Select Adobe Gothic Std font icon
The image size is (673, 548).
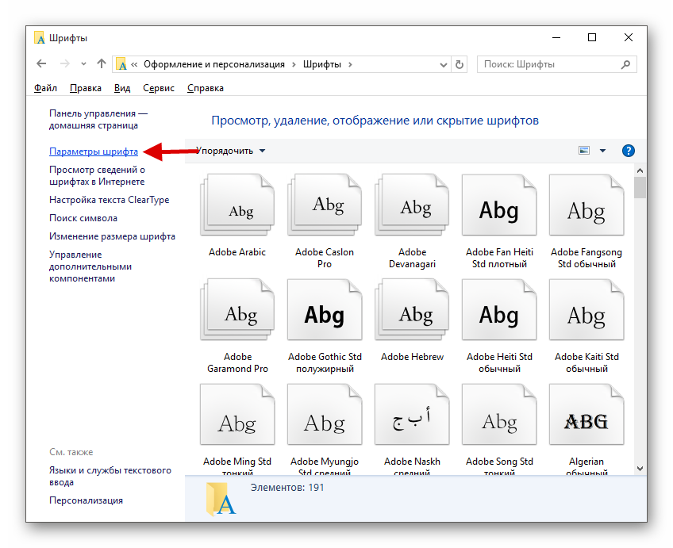click(325, 309)
